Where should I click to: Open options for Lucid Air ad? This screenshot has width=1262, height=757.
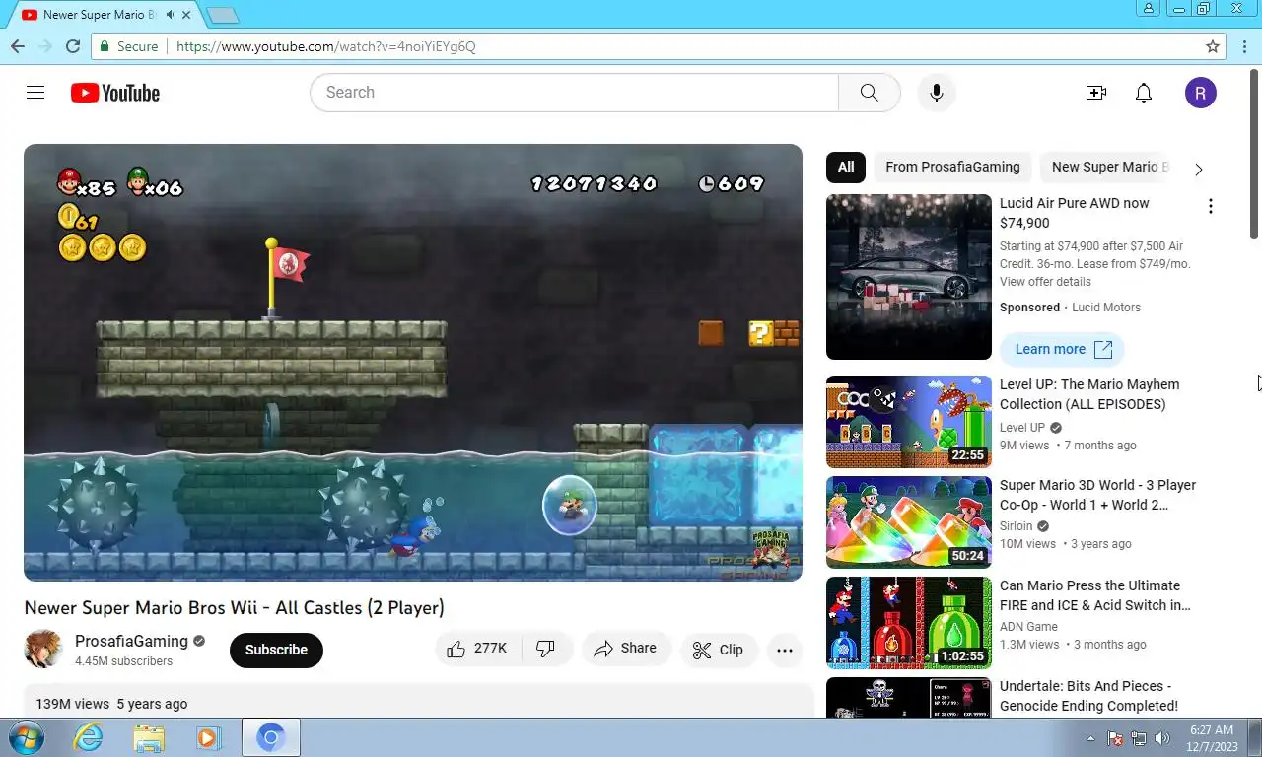pos(1210,206)
